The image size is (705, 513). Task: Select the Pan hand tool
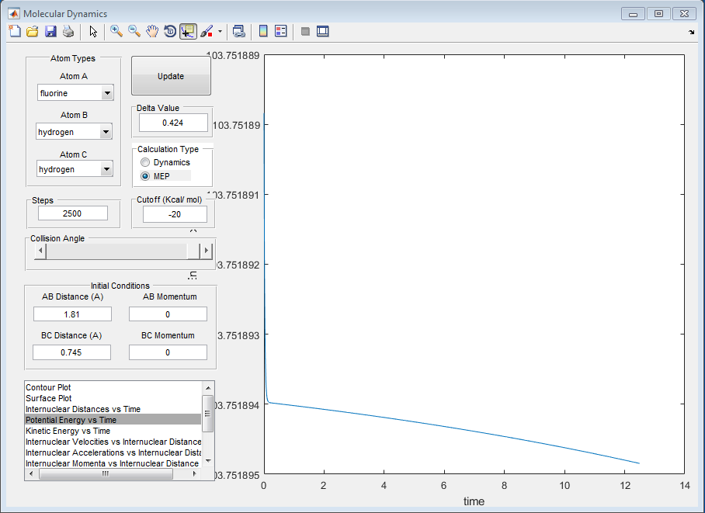[152, 31]
